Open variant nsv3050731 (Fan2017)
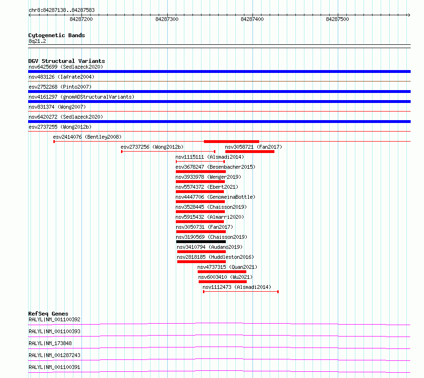The height and width of the screenshot is (378, 424). (204, 227)
